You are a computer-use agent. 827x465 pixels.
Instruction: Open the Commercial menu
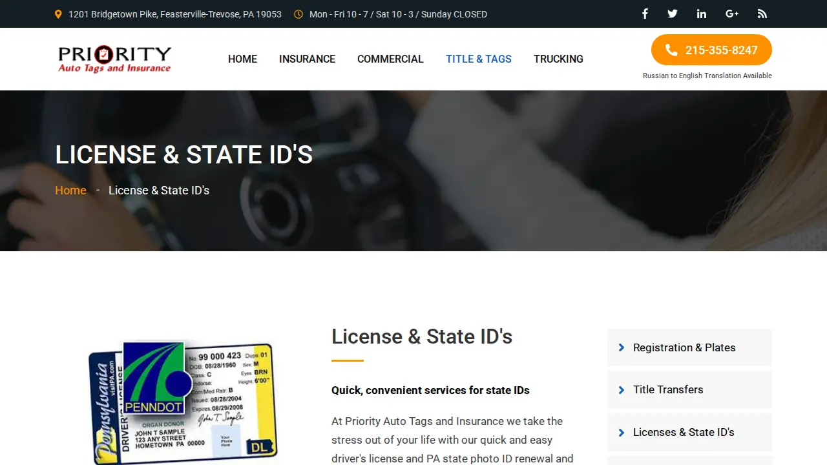pyautogui.click(x=390, y=59)
